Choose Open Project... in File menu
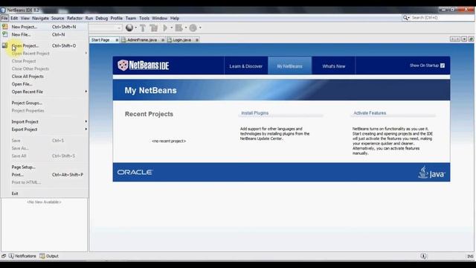Screen dimensions: 476x268 point(45,45)
